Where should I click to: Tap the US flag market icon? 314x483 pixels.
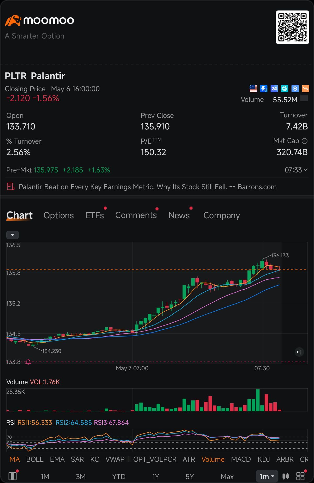(253, 89)
